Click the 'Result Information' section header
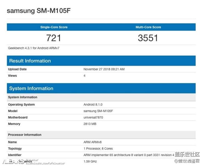Screen dimensions: 203x168 pyautogui.click(x=101, y=61)
